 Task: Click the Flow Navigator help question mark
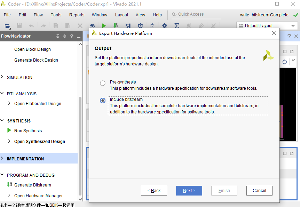71,36
